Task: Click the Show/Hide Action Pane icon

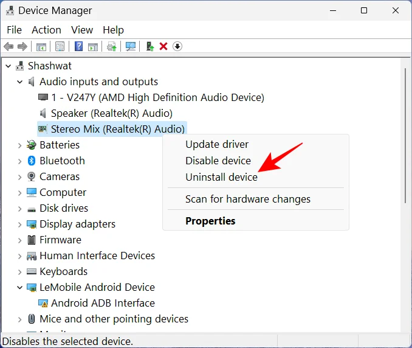Action: [93, 47]
